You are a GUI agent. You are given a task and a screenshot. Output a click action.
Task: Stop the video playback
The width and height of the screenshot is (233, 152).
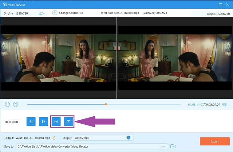coord(16,104)
